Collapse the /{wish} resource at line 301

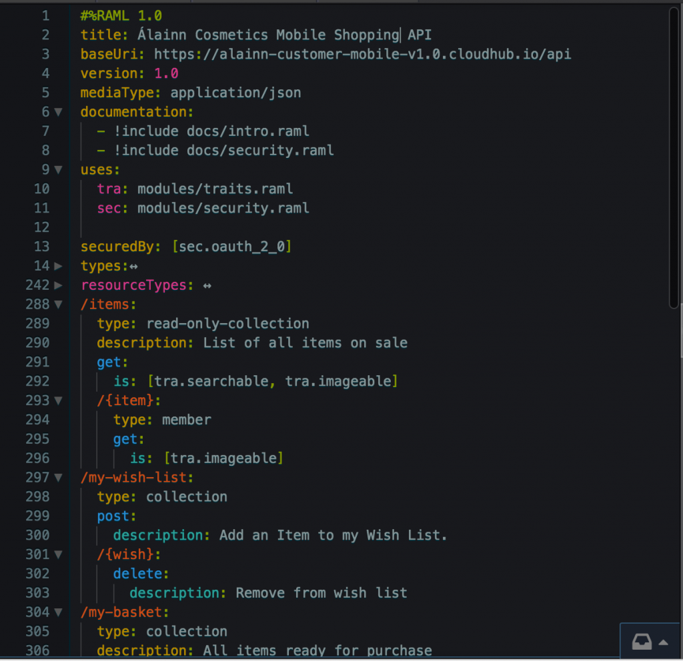pyautogui.click(x=58, y=555)
